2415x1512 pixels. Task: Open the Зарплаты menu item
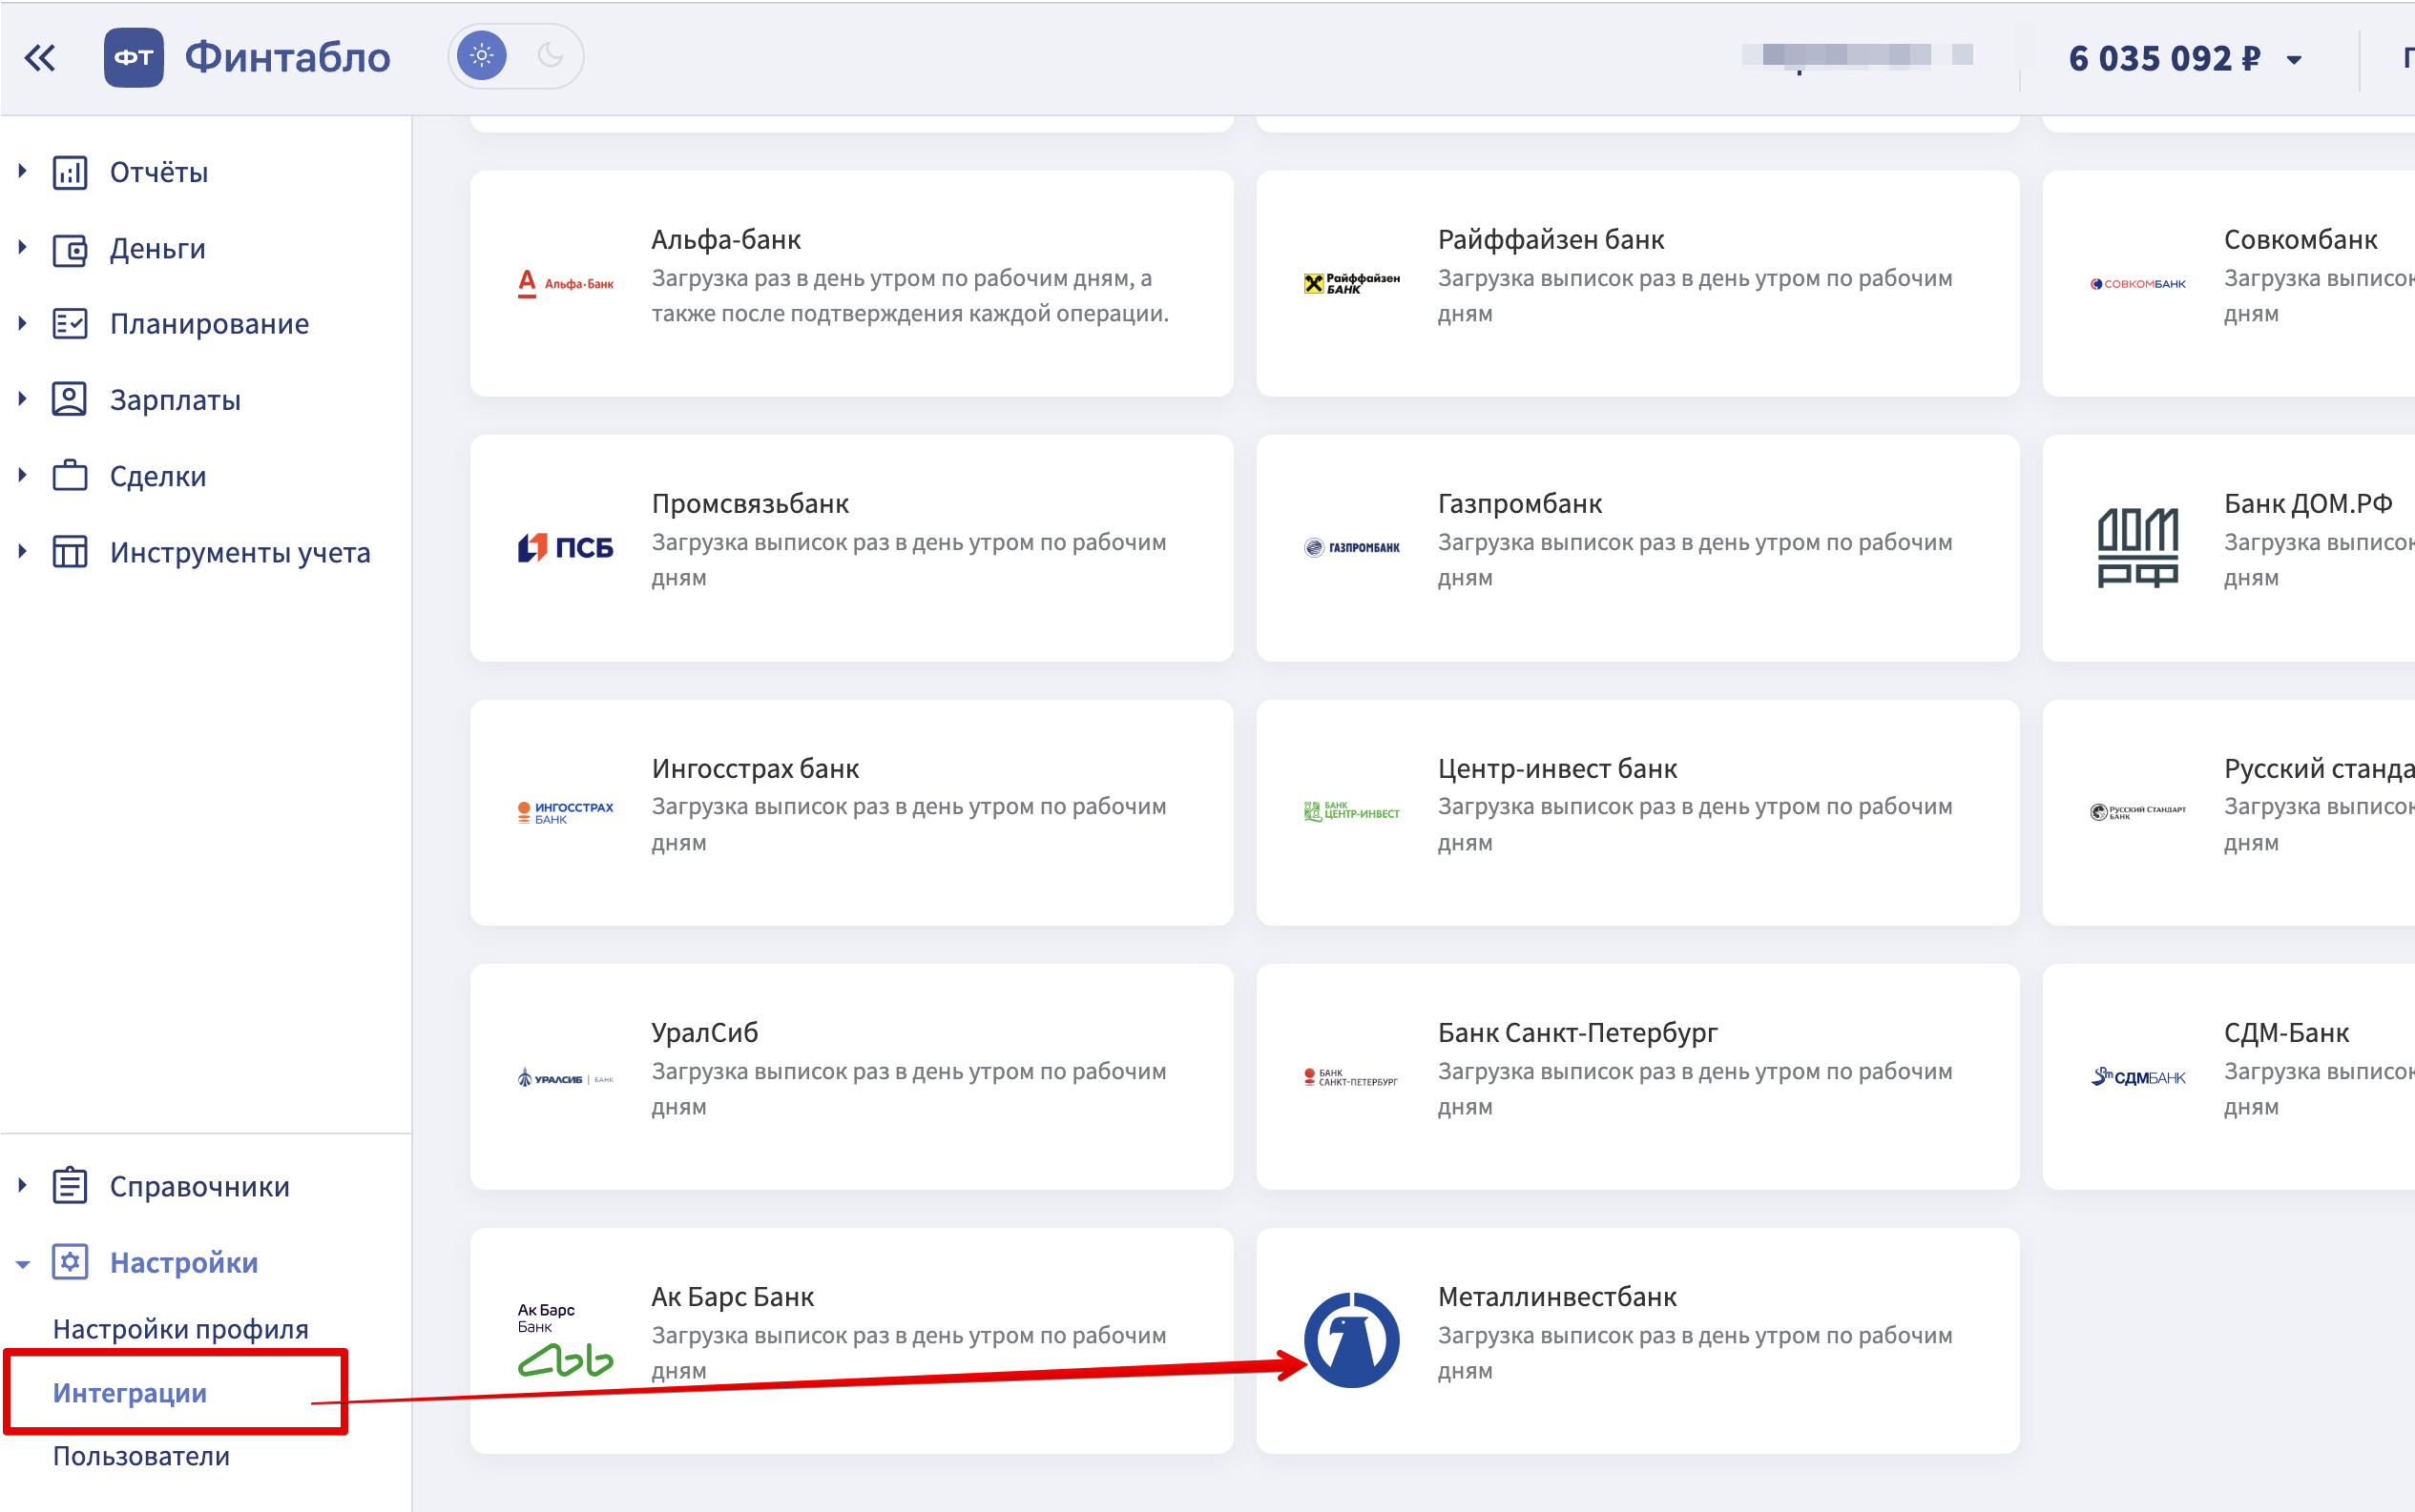click(176, 400)
